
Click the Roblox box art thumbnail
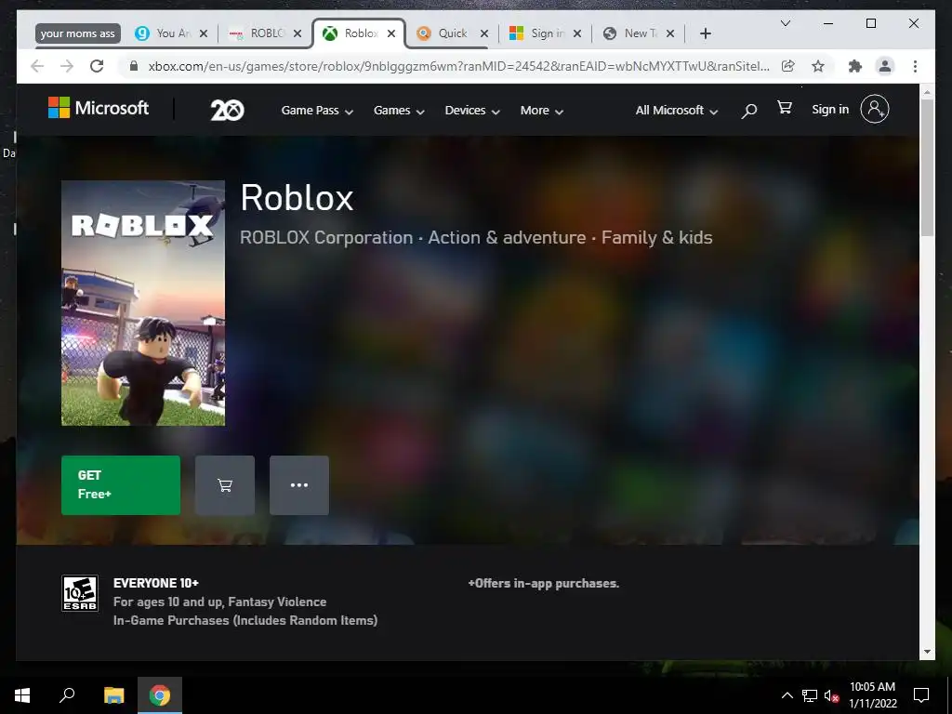143,303
